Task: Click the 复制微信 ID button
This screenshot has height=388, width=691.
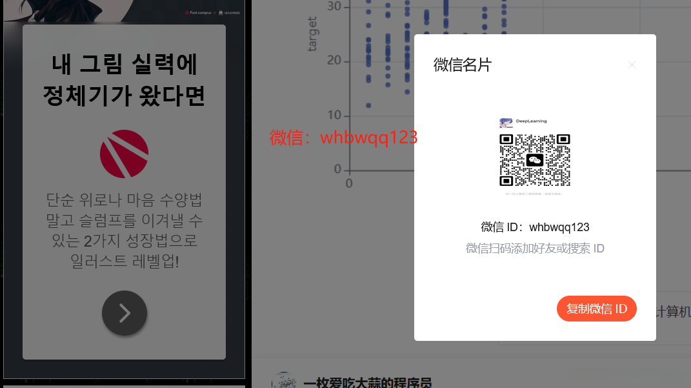Action: tap(596, 309)
